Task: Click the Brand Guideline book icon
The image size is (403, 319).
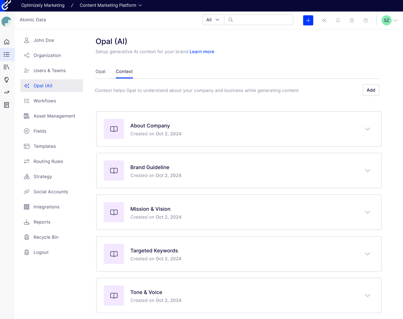Action: pos(114,171)
